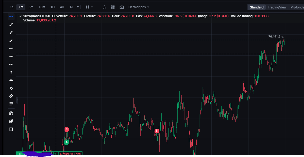Select the crossed parallel channel tool
The width and height of the screenshot is (304, 157).
11,88
